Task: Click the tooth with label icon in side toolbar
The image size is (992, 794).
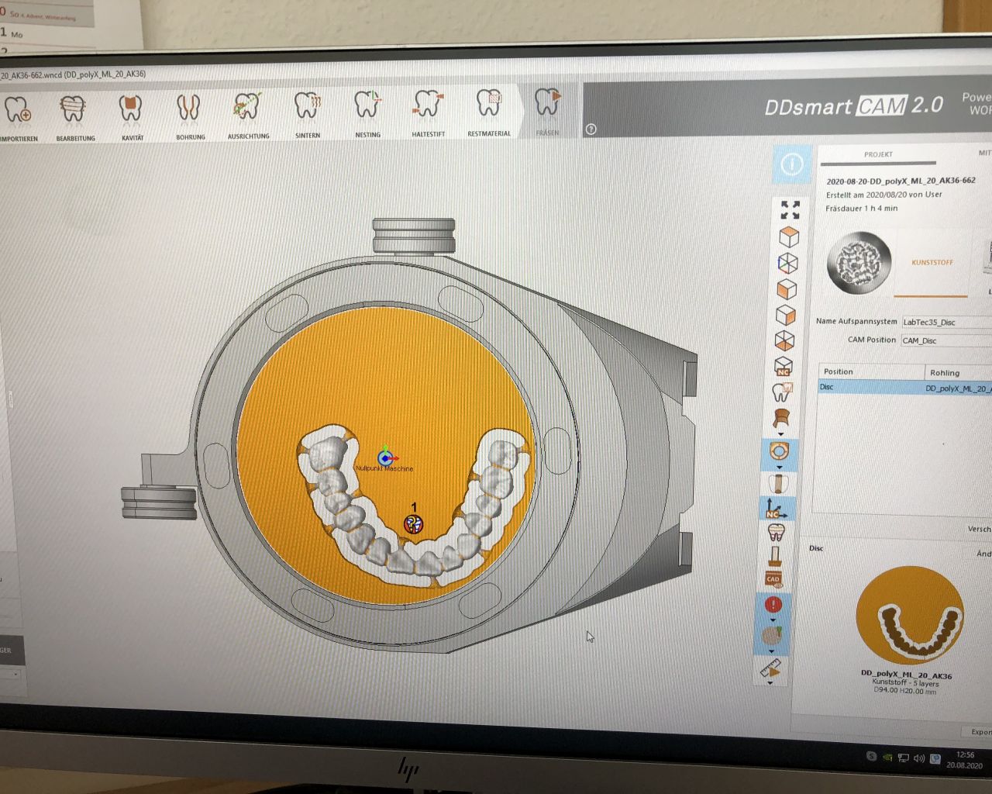Action: click(781, 392)
